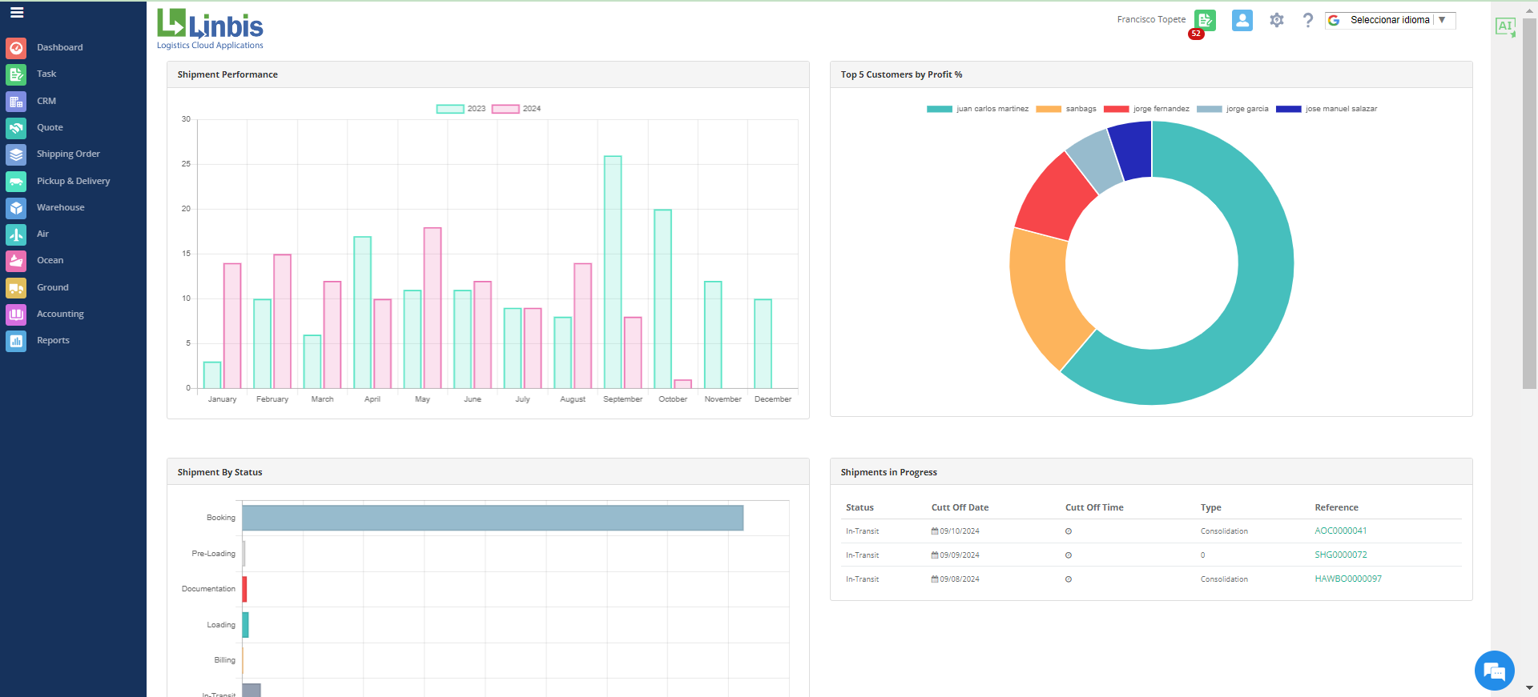This screenshot has height=697, width=1538.
Task: Toggle the 2023 series in legend
Action: (461, 109)
